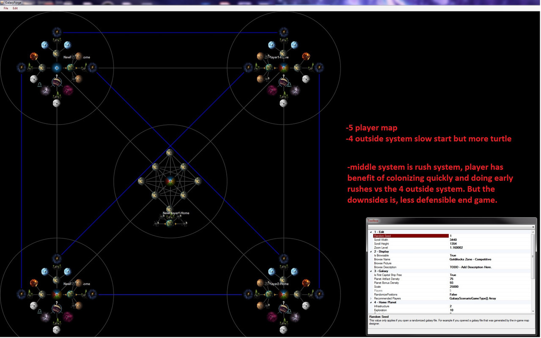Select the Planet Artifact Density label
Screen dimensions: 541x338
387,279
